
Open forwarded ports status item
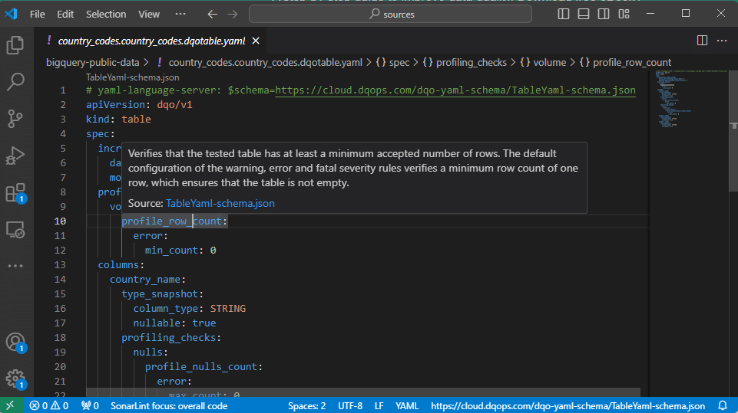click(x=90, y=405)
